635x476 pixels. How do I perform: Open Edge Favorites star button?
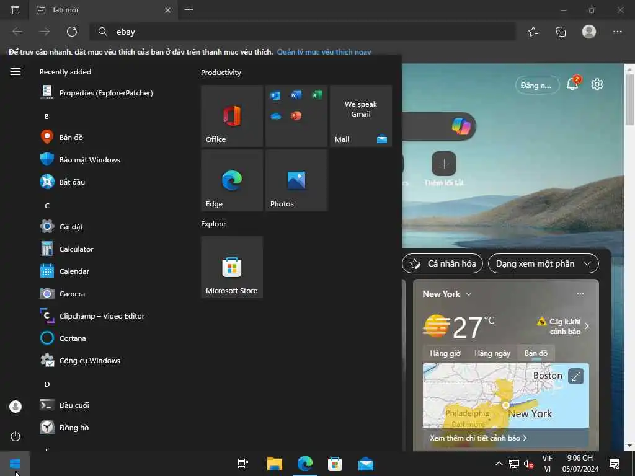533,32
